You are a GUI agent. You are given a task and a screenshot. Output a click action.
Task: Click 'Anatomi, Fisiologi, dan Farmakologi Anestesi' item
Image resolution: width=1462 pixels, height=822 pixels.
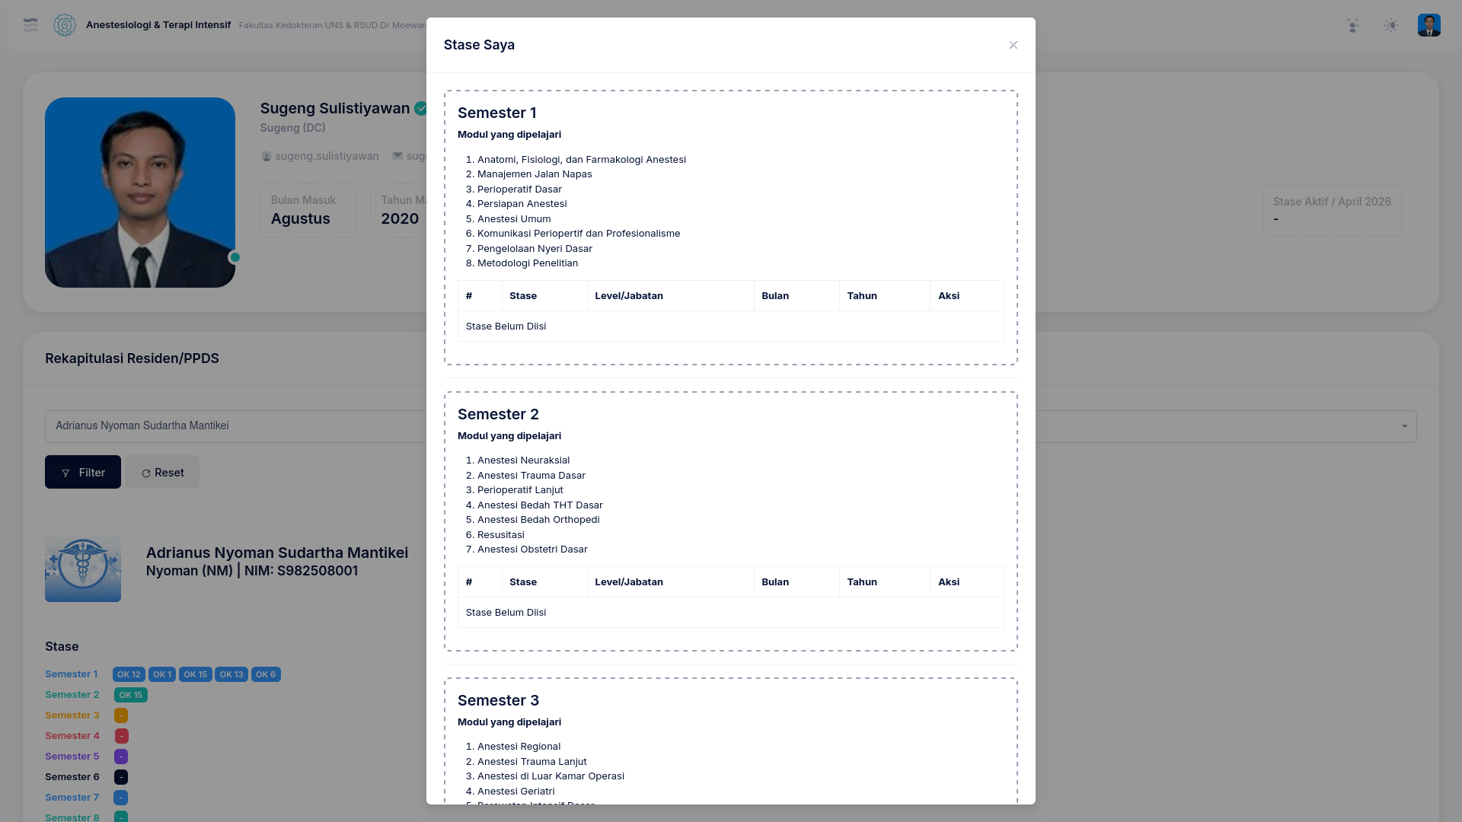[x=582, y=160]
